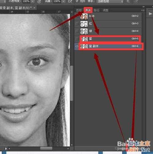153x154 pixels.
Task: Click the canvas horizontal scrollbar thumb
Action: click(46, 148)
